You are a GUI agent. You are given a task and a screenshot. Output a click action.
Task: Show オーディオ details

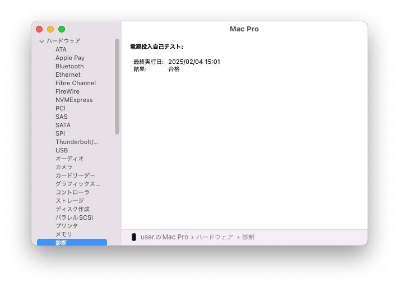coord(69,159)
